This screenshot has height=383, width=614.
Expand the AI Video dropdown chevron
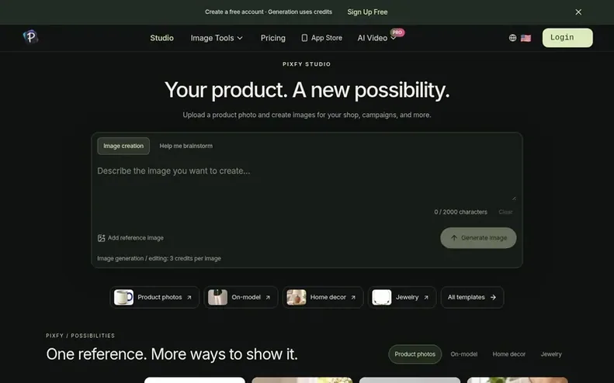[393, 38]
